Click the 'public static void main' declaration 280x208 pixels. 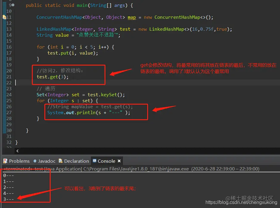coord(79,5)
